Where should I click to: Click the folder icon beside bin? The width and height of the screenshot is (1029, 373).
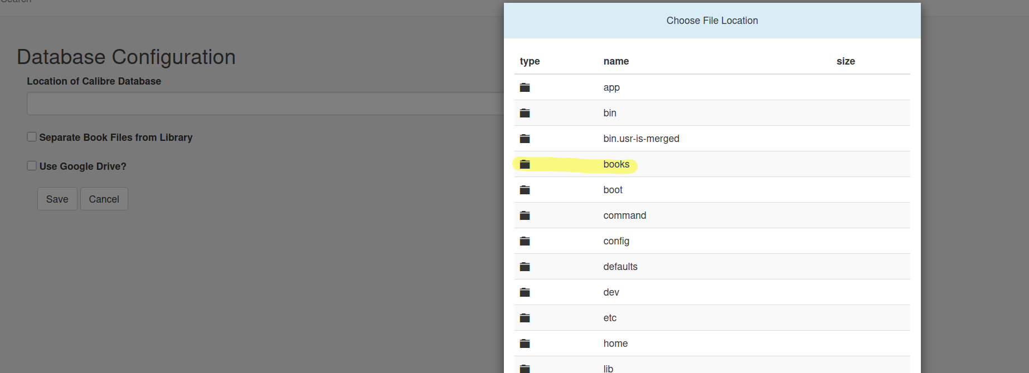click(525, 113)
